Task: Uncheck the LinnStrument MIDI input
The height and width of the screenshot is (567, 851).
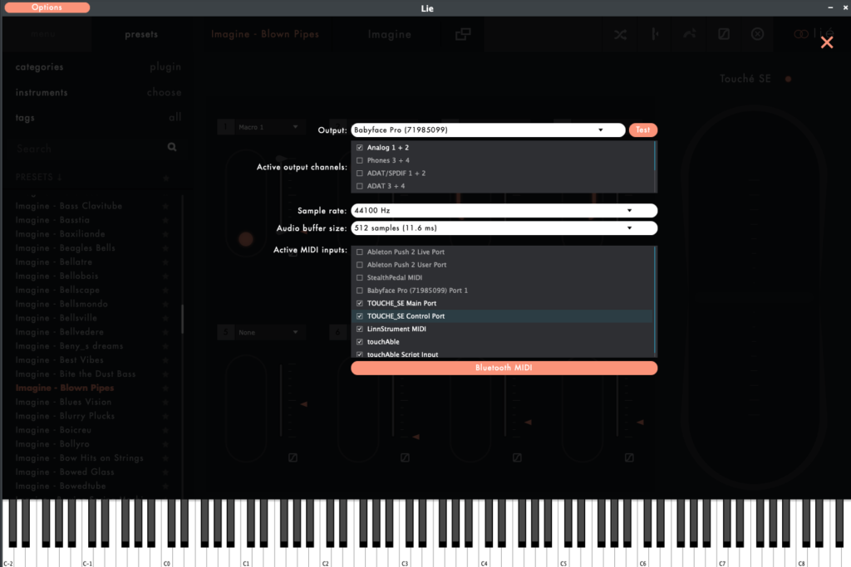Action: point(359,330)
